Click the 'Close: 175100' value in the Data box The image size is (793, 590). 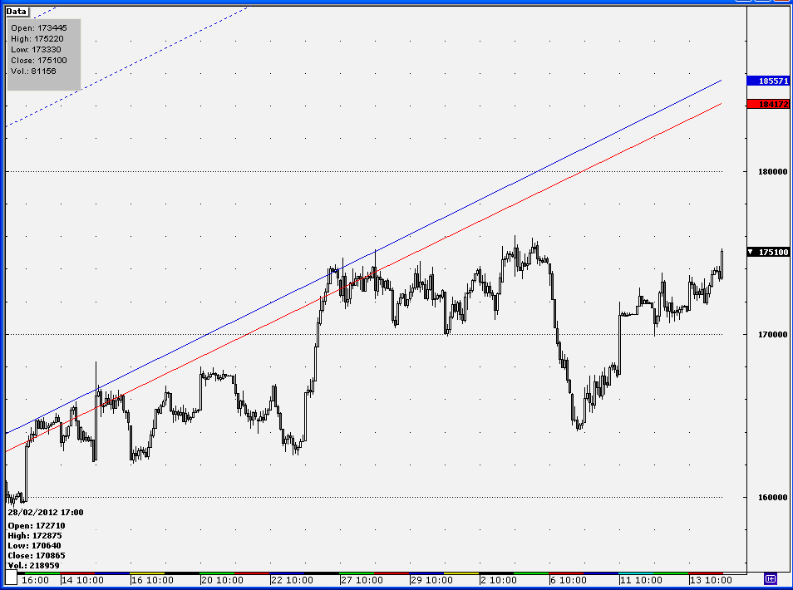39,60
